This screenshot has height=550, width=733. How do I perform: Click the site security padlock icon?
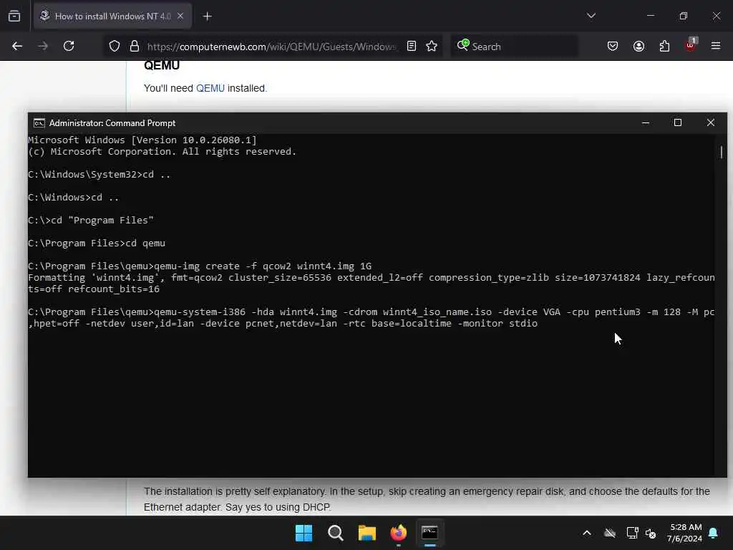(x=134, y=46)
